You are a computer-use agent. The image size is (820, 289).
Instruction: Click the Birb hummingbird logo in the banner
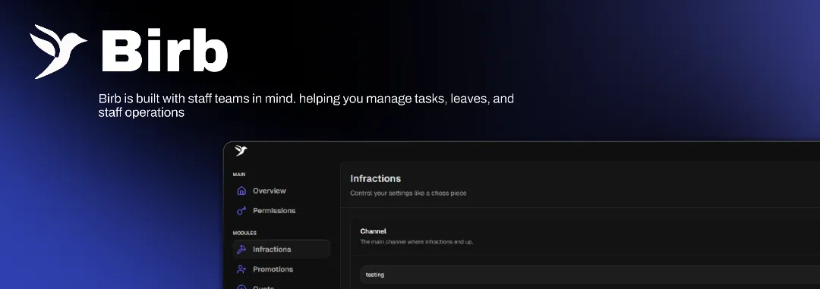click(x=58, y=52)
